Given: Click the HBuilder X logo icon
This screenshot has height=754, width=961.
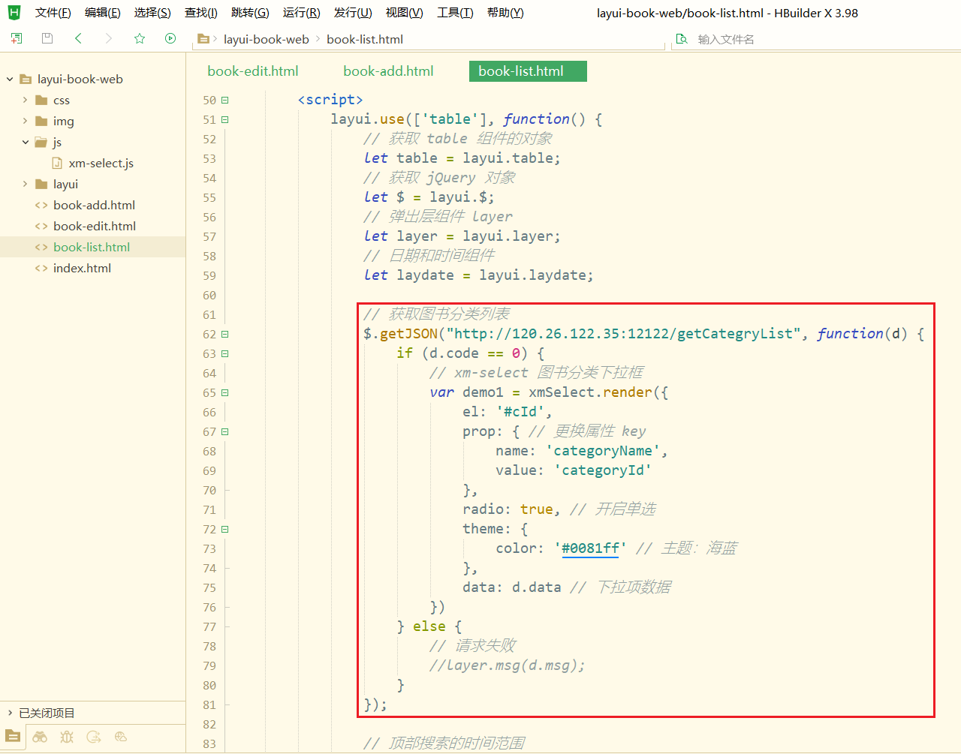Looking at the screenshot, I should point(14,13).
